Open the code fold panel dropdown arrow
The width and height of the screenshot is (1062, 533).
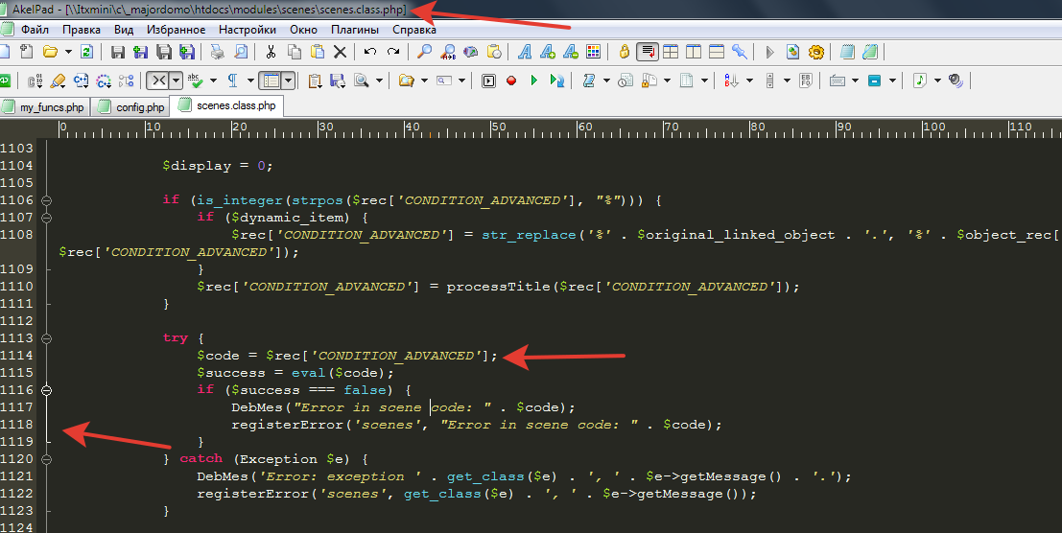(289, 81)
